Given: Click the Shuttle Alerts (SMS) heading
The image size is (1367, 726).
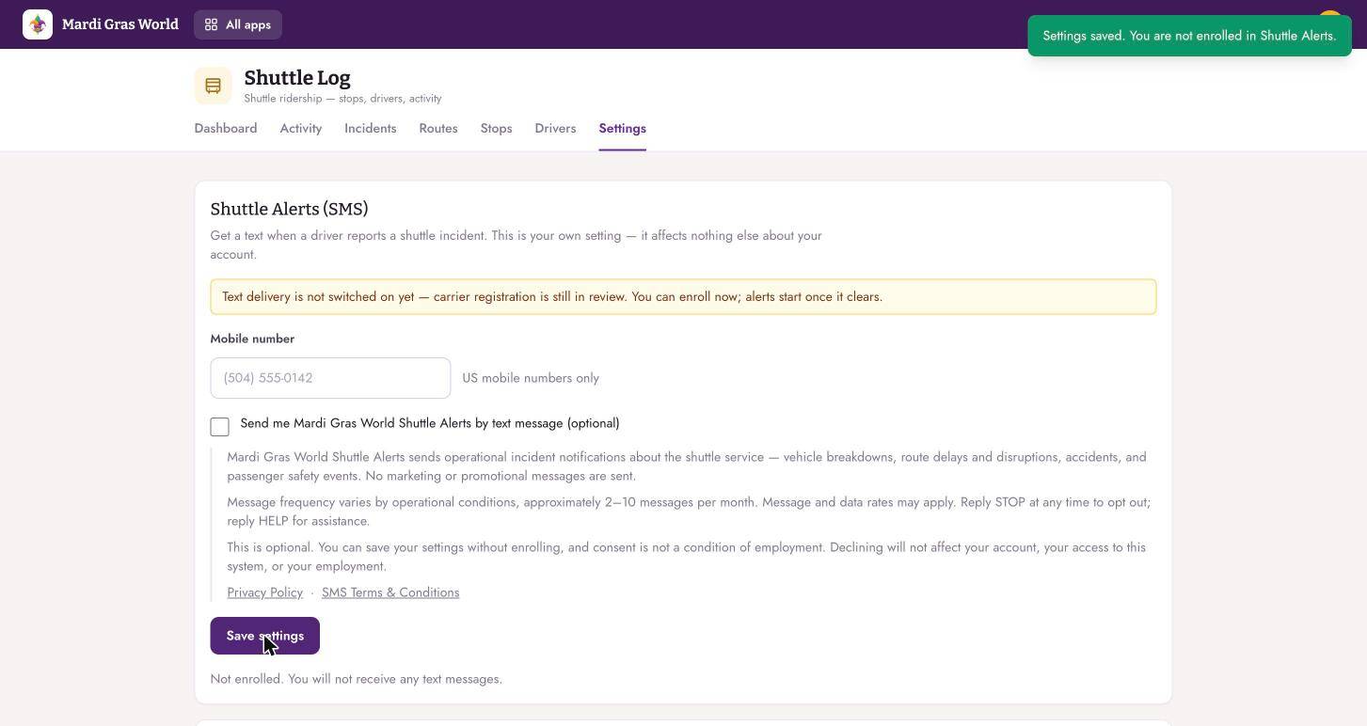Looking at the screenshot, I should pyautogui.click(x=290, y=209).
